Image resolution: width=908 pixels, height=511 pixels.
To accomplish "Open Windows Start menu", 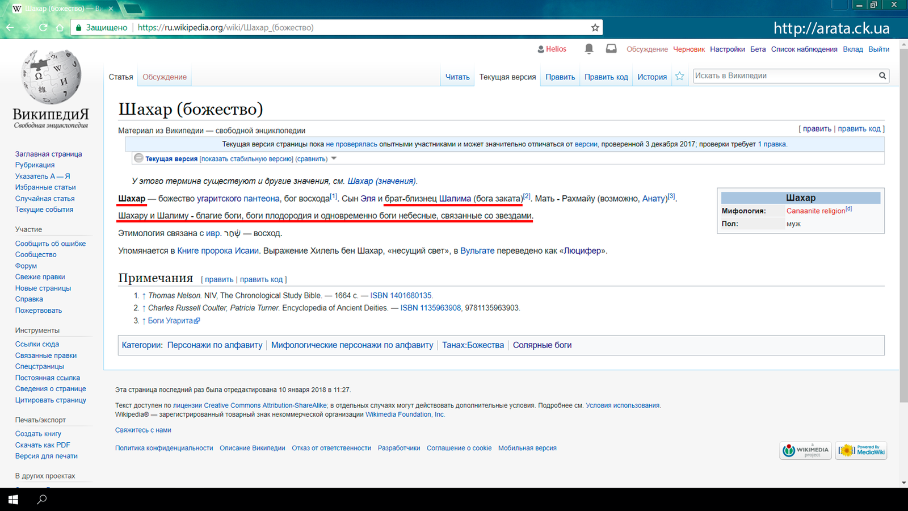I will (x=13, y=499).
